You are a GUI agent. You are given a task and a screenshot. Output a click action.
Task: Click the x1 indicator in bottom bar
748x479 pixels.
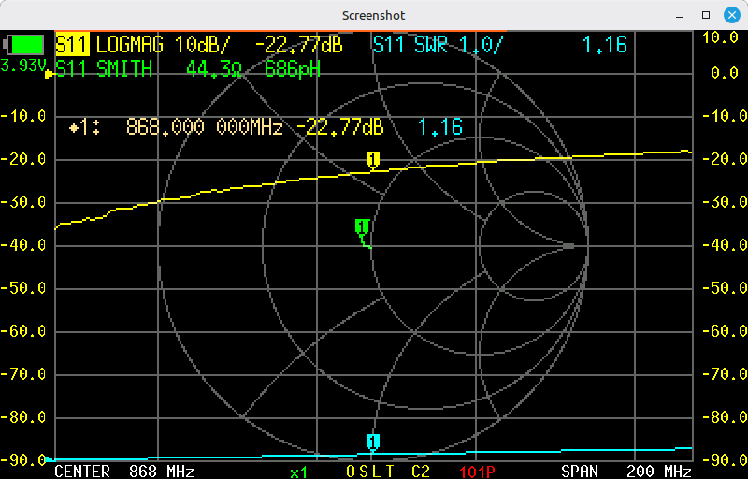[x=298, y=472]
